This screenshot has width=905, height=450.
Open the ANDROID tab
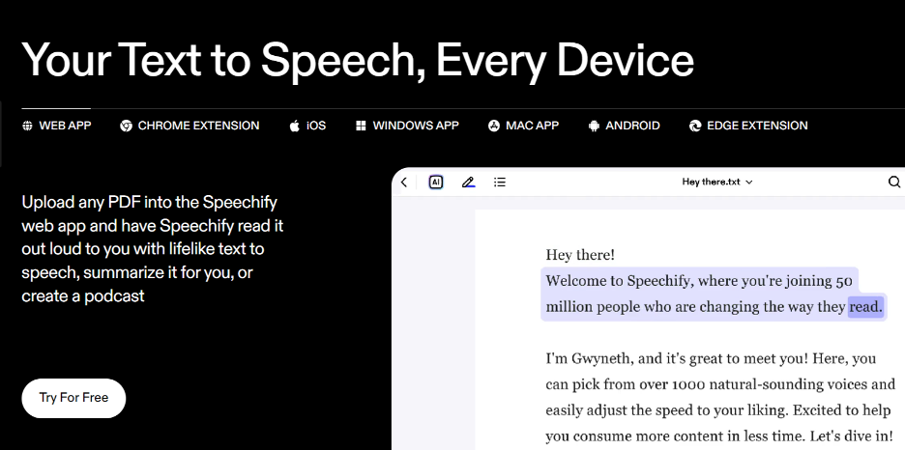tap(624, 126)
